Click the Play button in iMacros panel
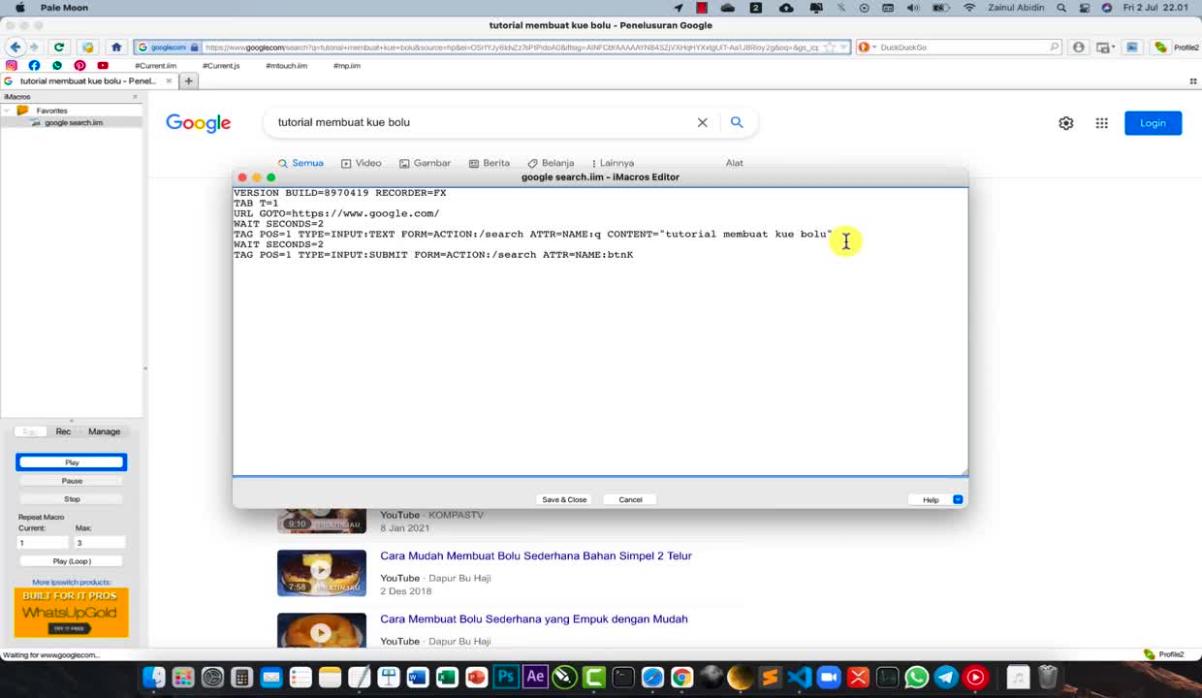 point(72,462)
